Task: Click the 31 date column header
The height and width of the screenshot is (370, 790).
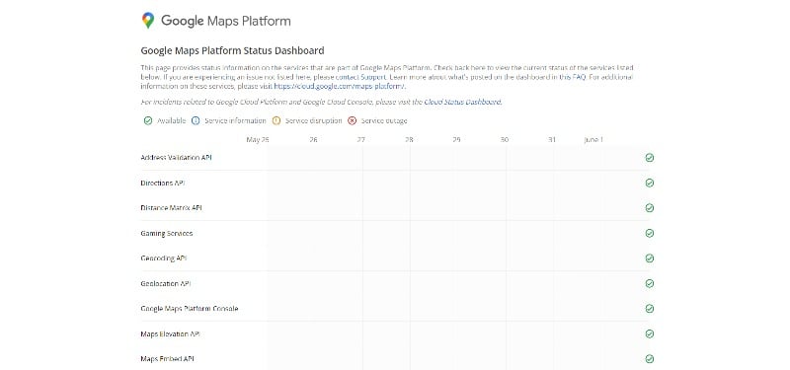Action: pyautogui.click(x=552, y=140)
